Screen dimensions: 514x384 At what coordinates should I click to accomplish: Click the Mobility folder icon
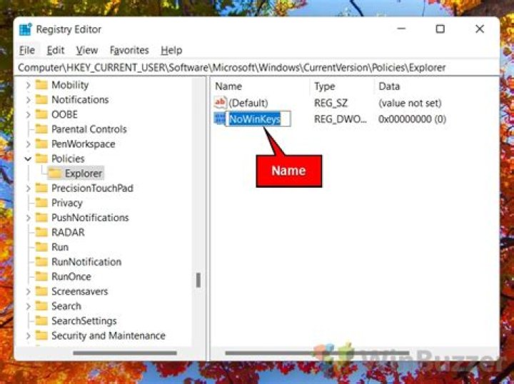pos(41,85)
